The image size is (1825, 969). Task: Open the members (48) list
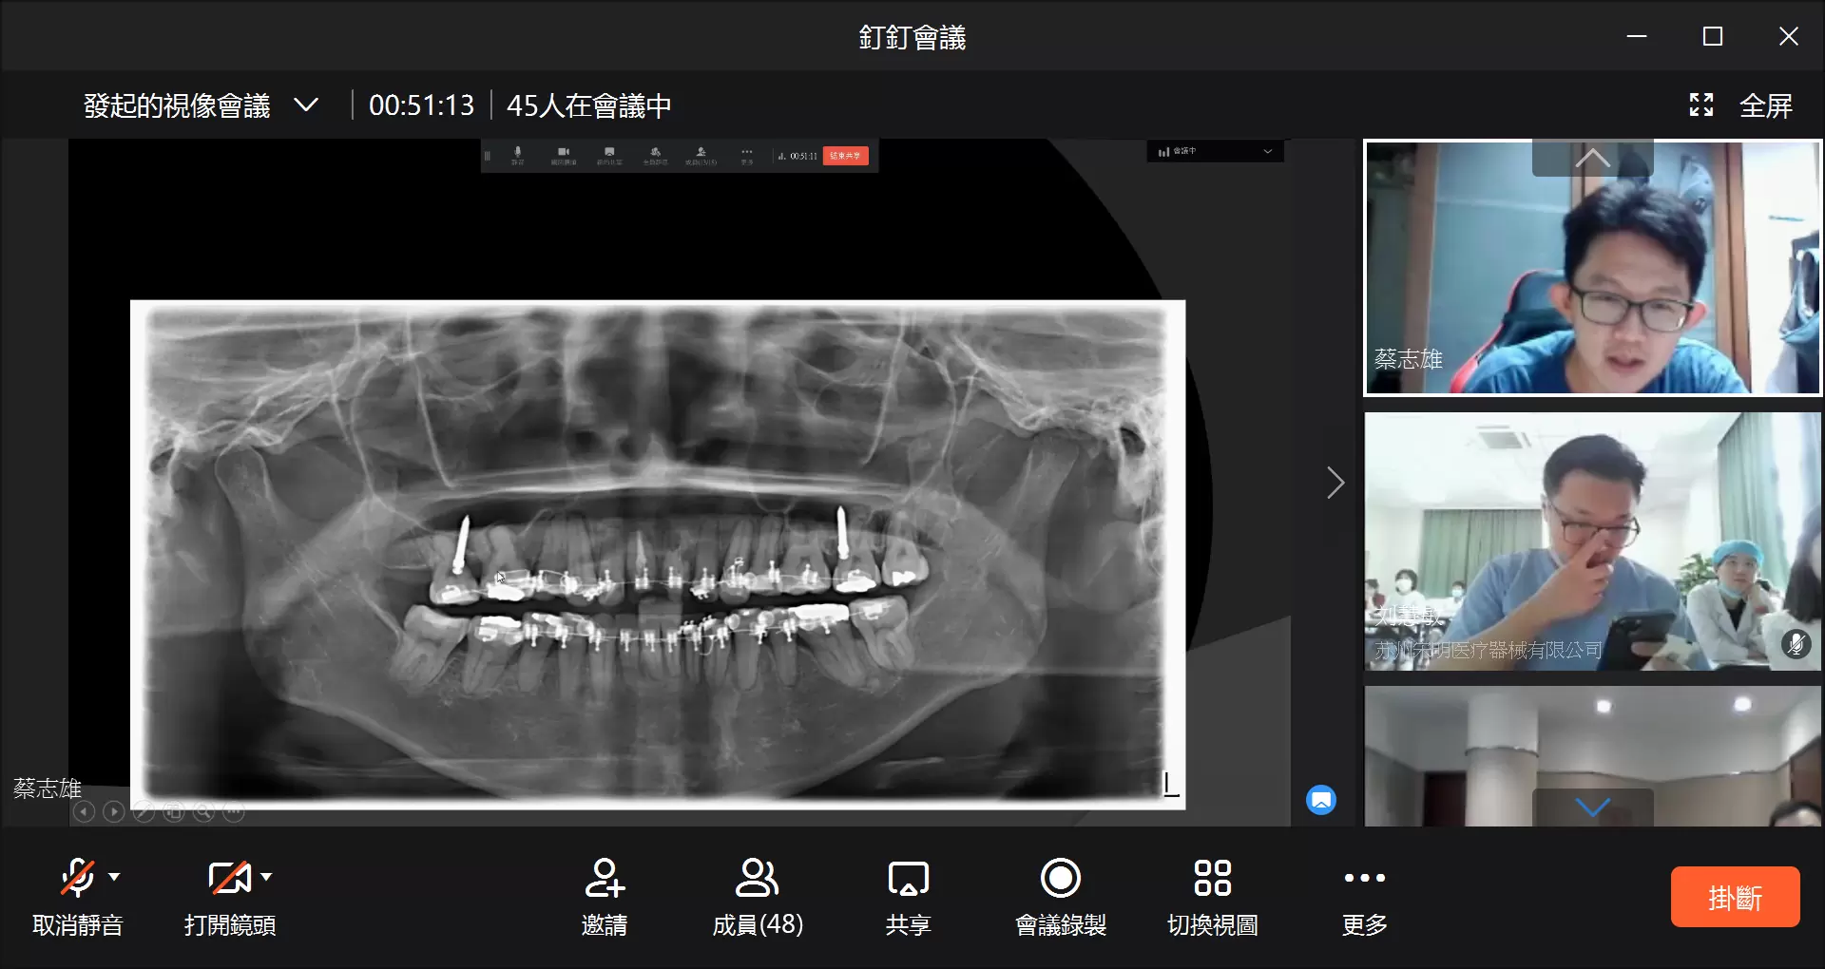pos(757,879)
